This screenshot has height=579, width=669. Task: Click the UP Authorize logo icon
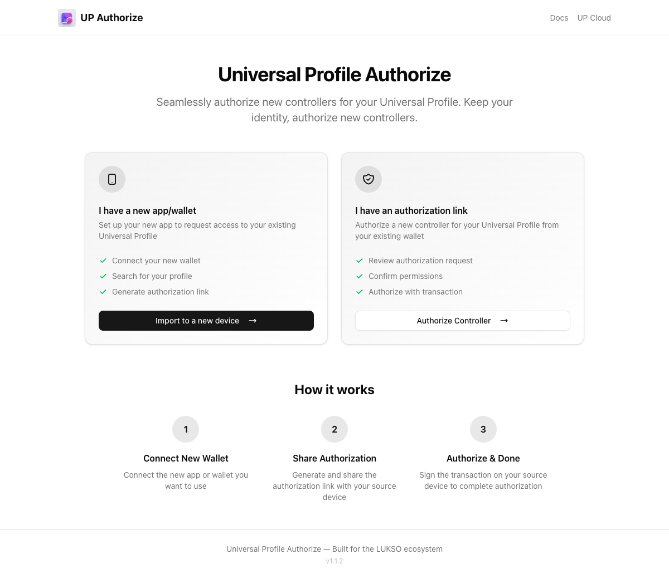[66, 18]
